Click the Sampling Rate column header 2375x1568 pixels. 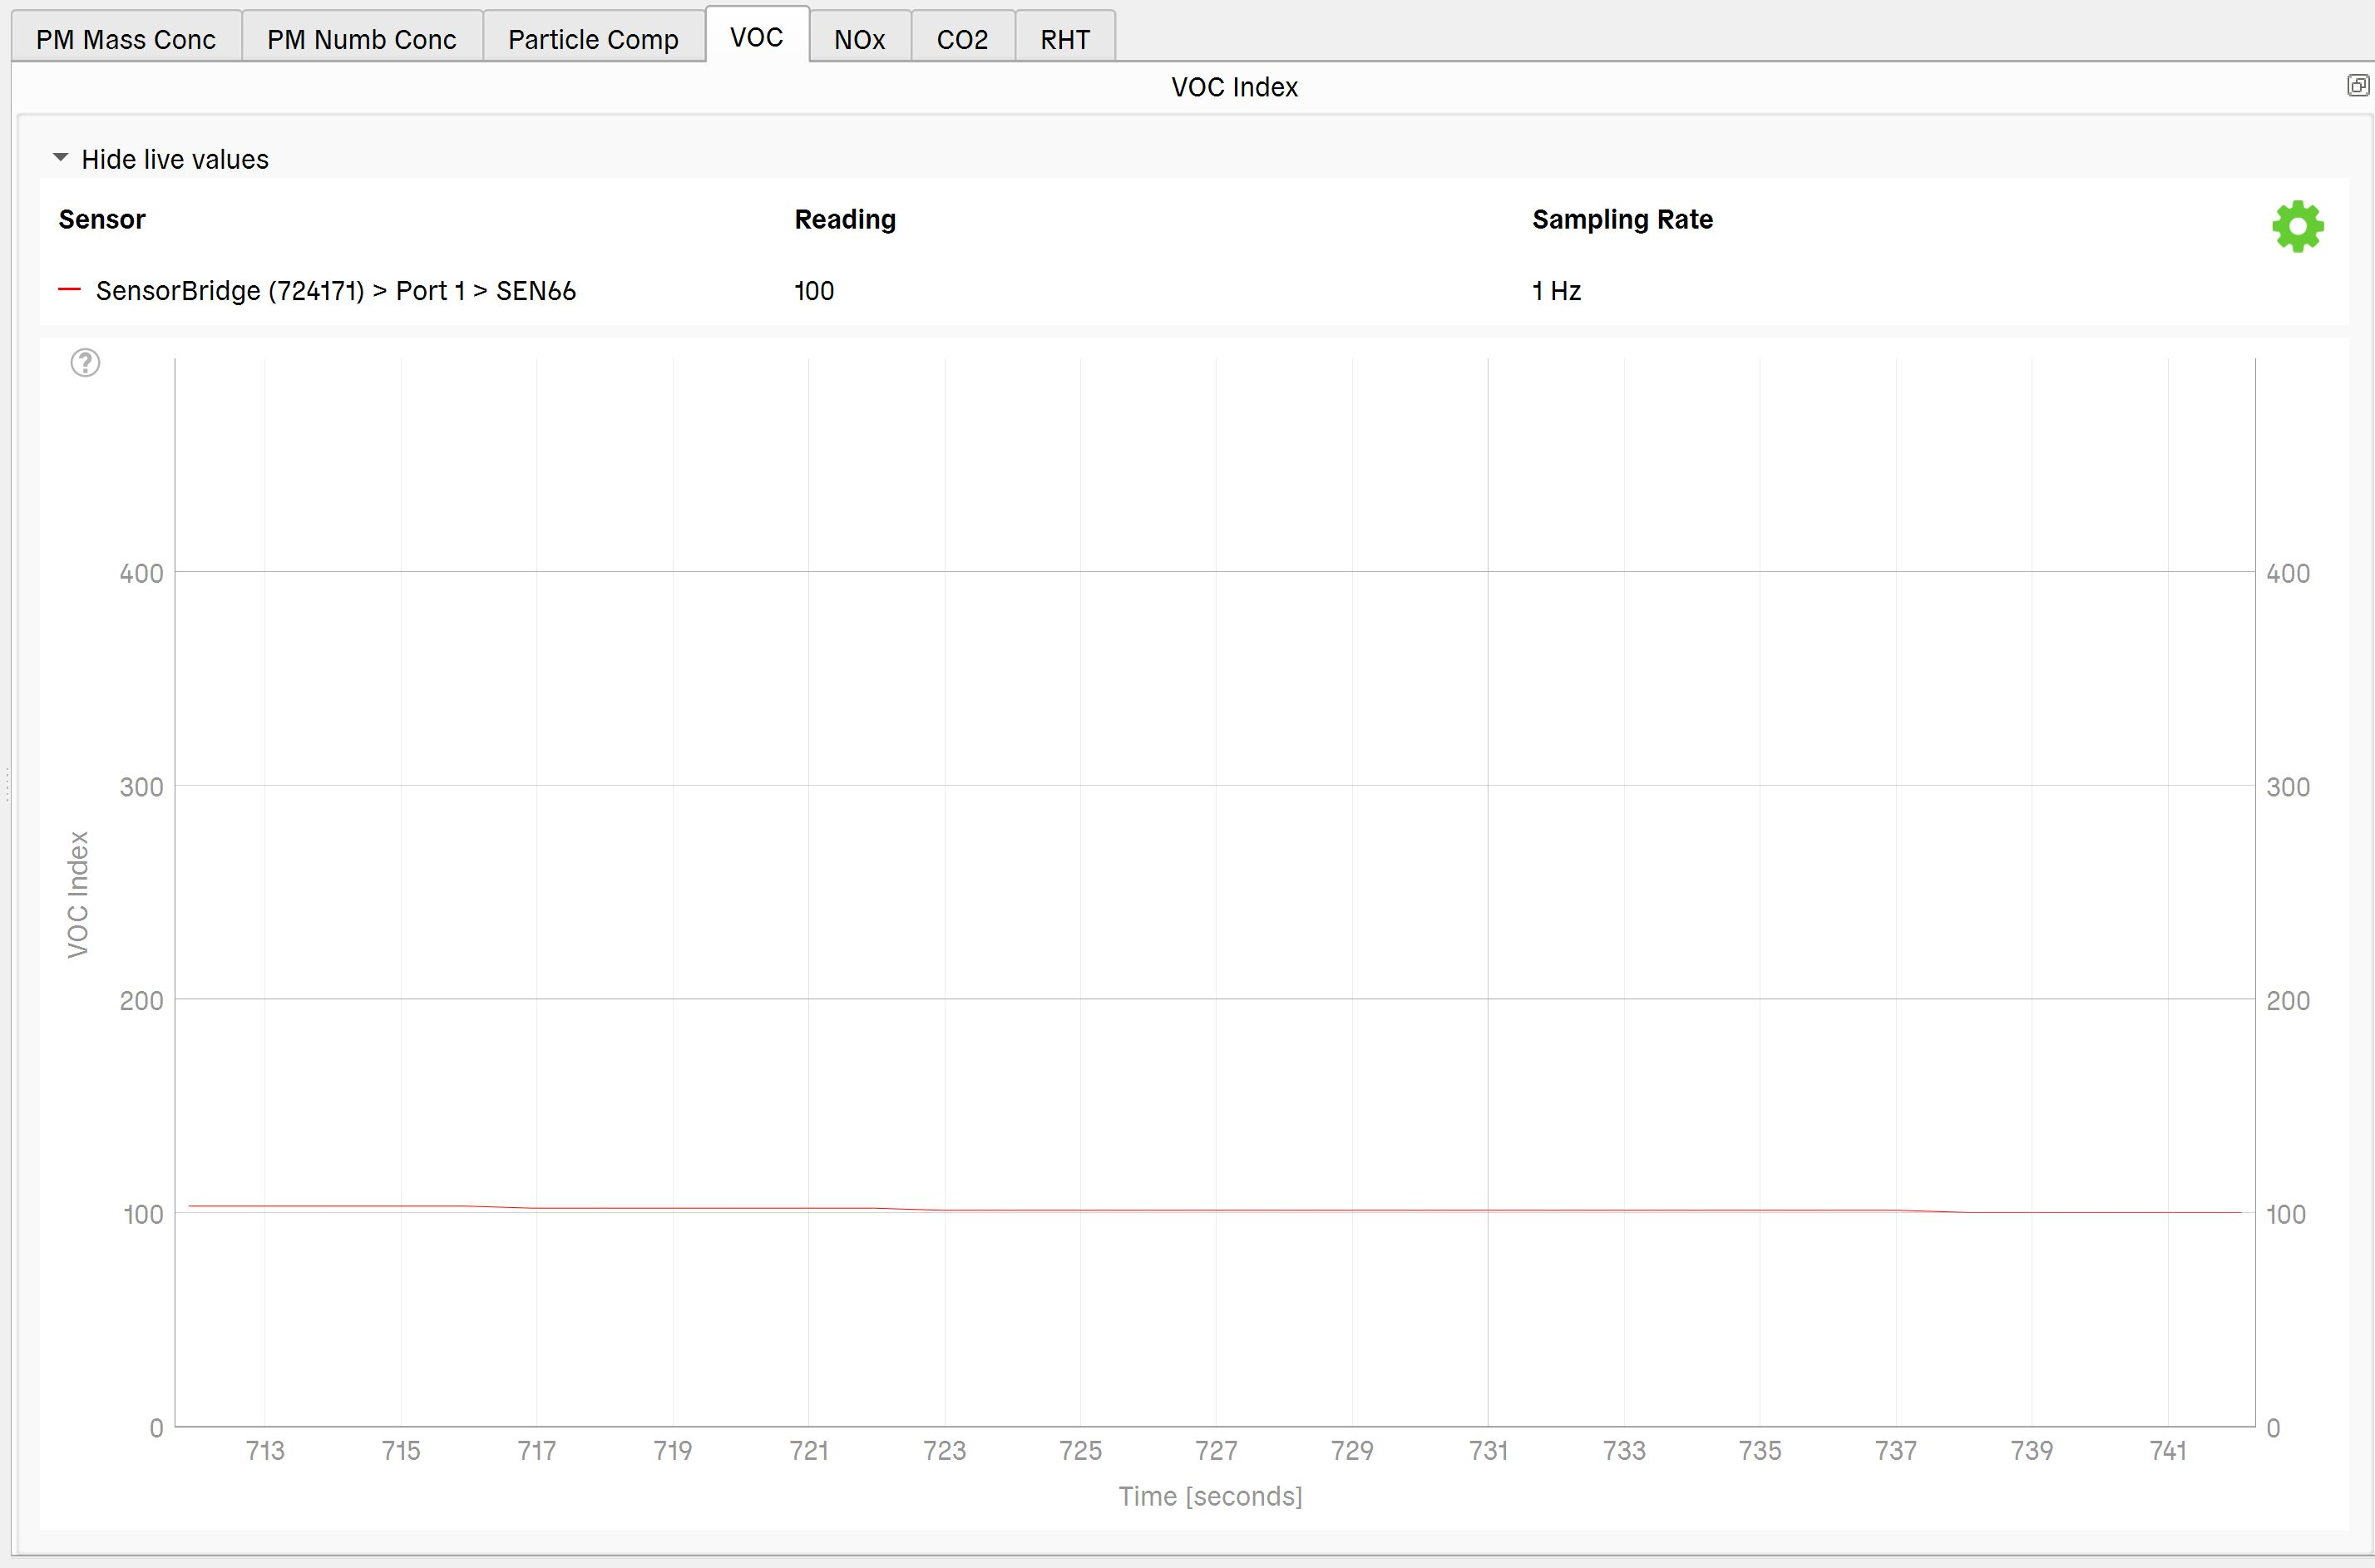(1622, 219)
